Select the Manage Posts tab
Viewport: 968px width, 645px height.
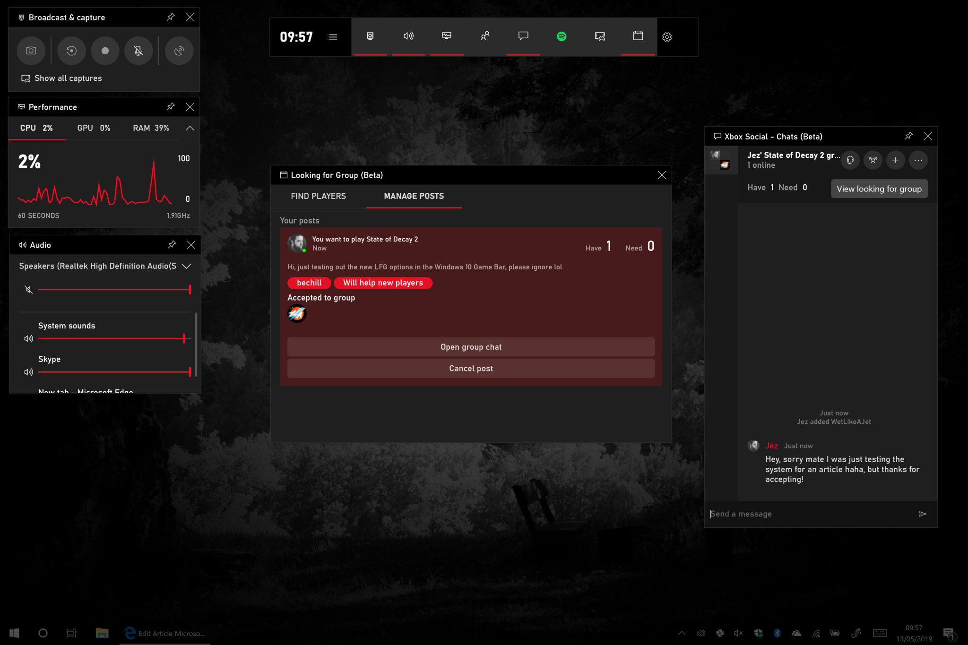[x=413, y=196]
